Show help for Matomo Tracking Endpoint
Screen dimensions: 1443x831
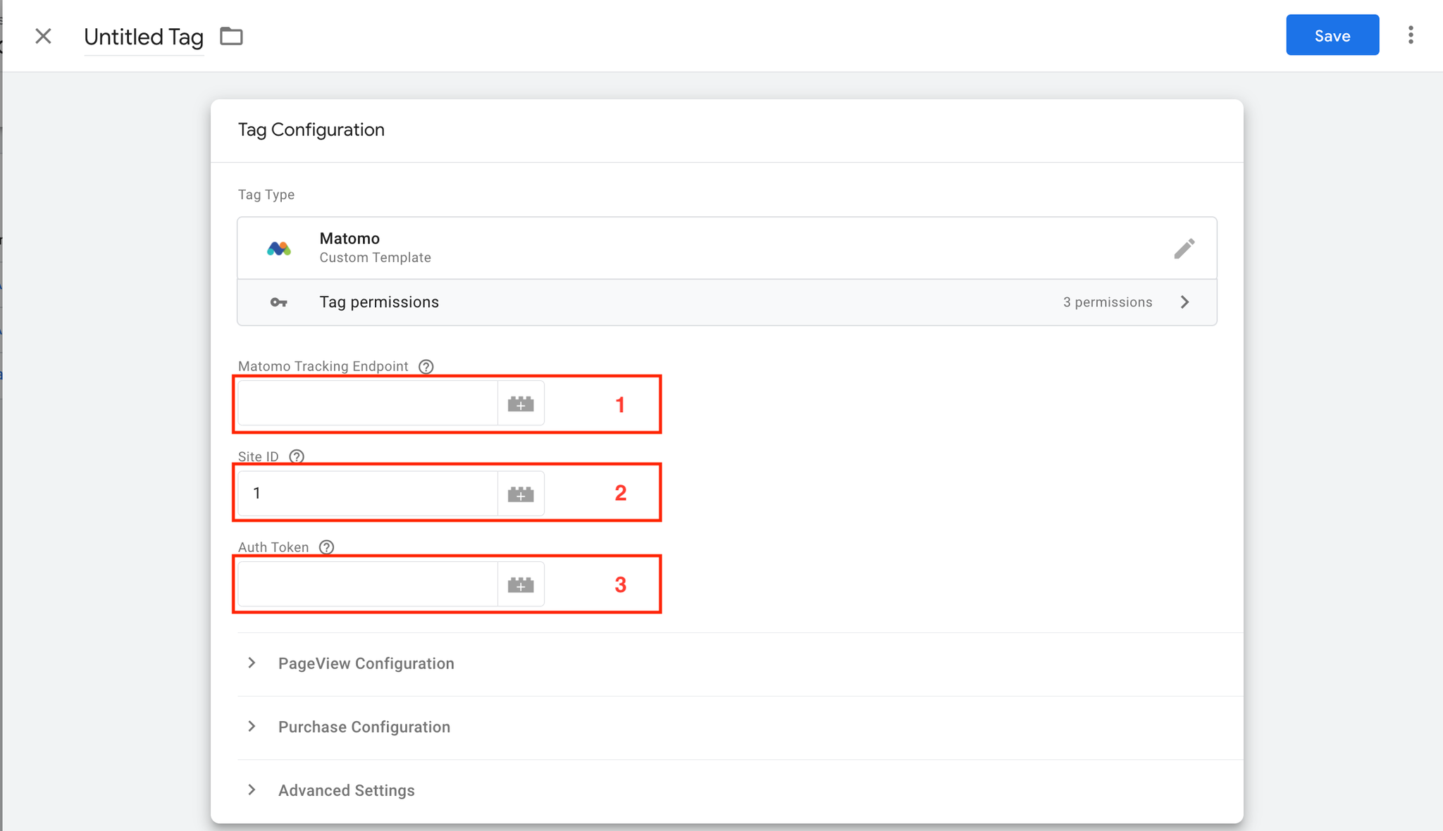pyautogui.click(x=426, y=366)
